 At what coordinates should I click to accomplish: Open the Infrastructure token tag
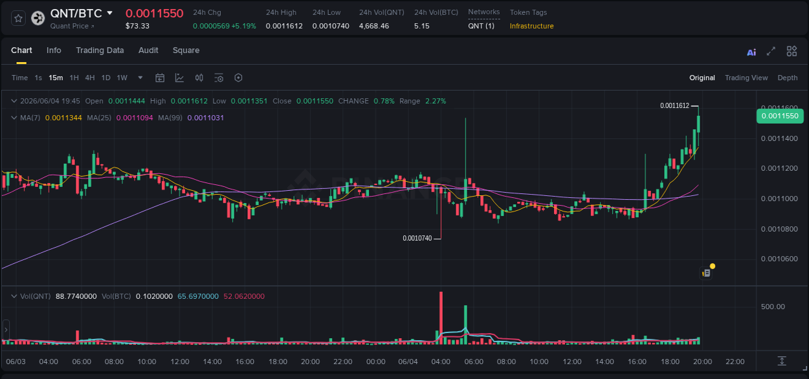point(531,26)
